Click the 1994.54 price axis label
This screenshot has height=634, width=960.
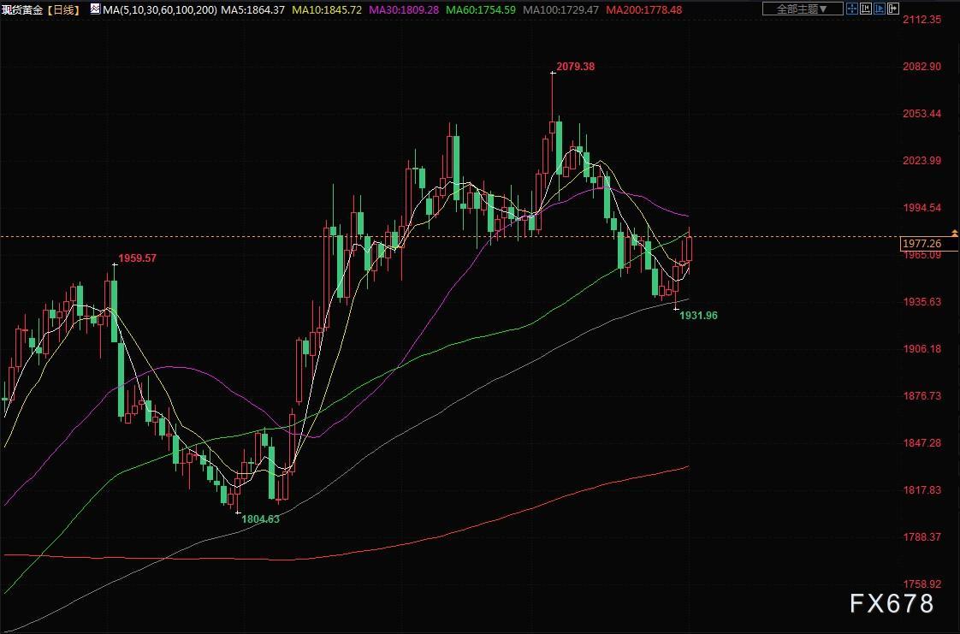[922, 207]
